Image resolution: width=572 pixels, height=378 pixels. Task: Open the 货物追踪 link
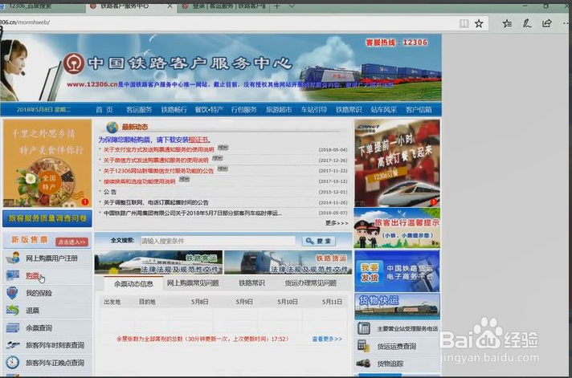tap(390, 364)
